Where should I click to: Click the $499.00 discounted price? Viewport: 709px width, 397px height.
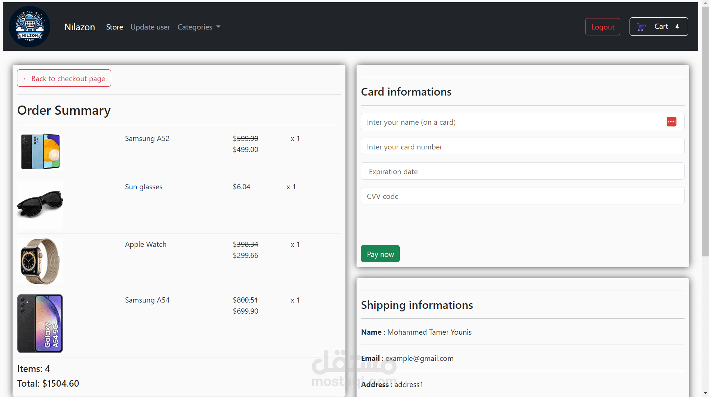[x=245, y=149]
